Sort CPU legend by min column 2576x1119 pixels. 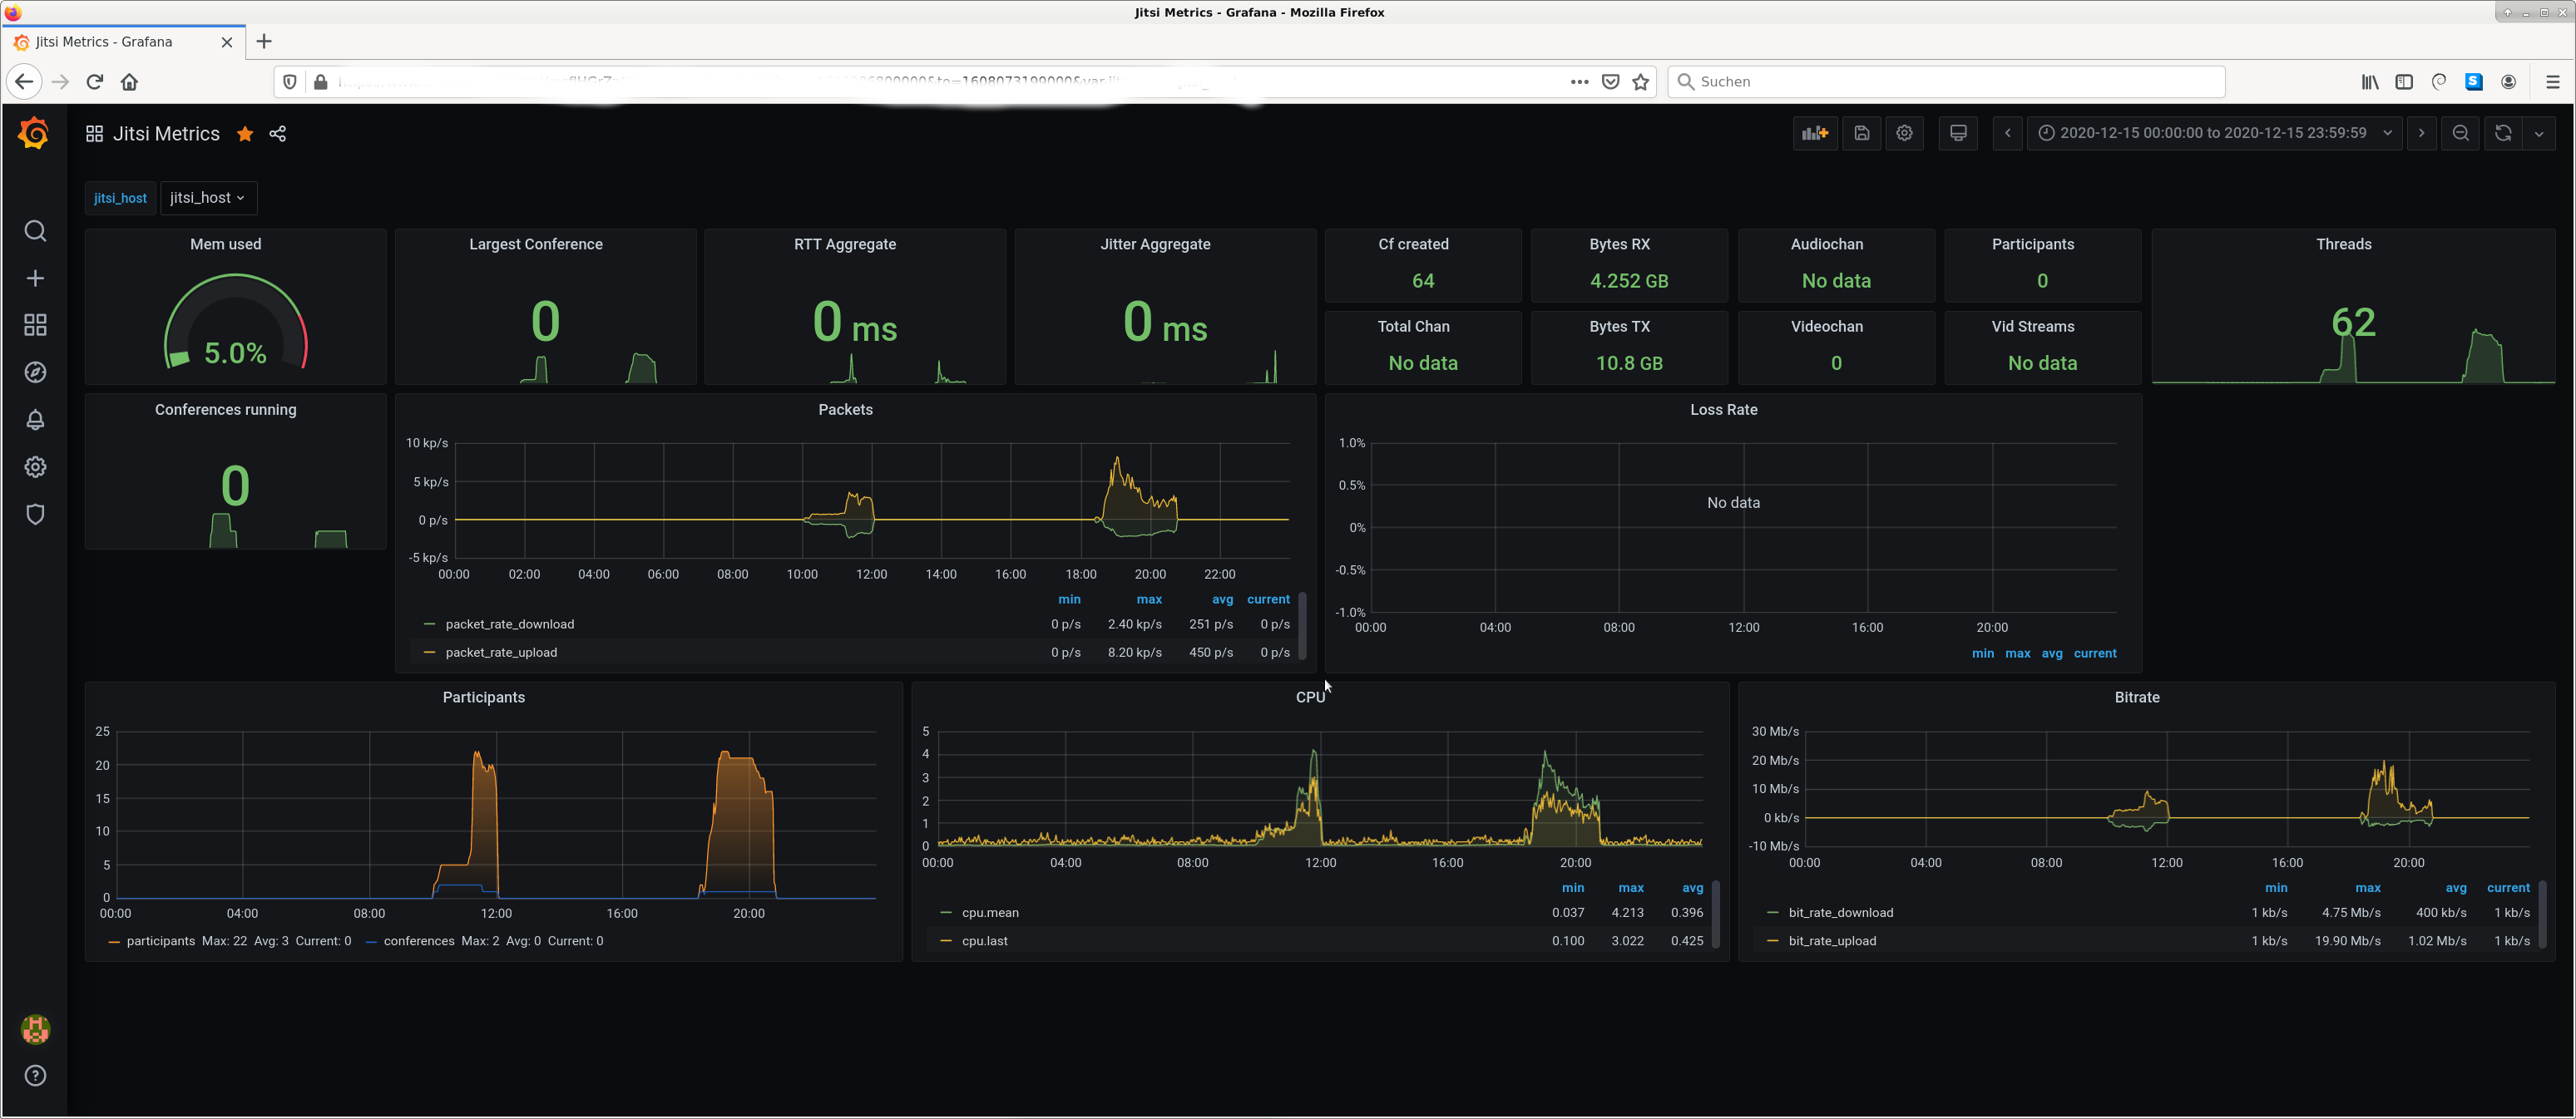pos(1573,887)
